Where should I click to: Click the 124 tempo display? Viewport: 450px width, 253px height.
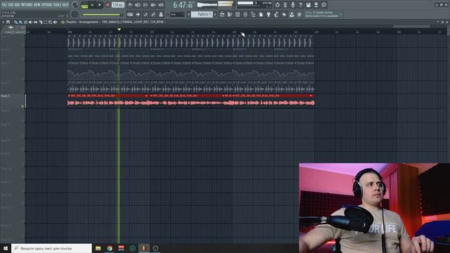(118, 5)
